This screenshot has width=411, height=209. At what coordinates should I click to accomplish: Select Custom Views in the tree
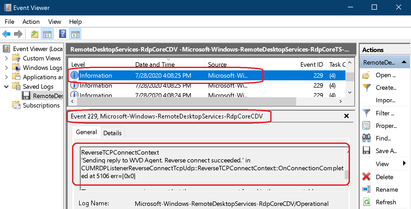pyautogui.click(x=42, y=58)
